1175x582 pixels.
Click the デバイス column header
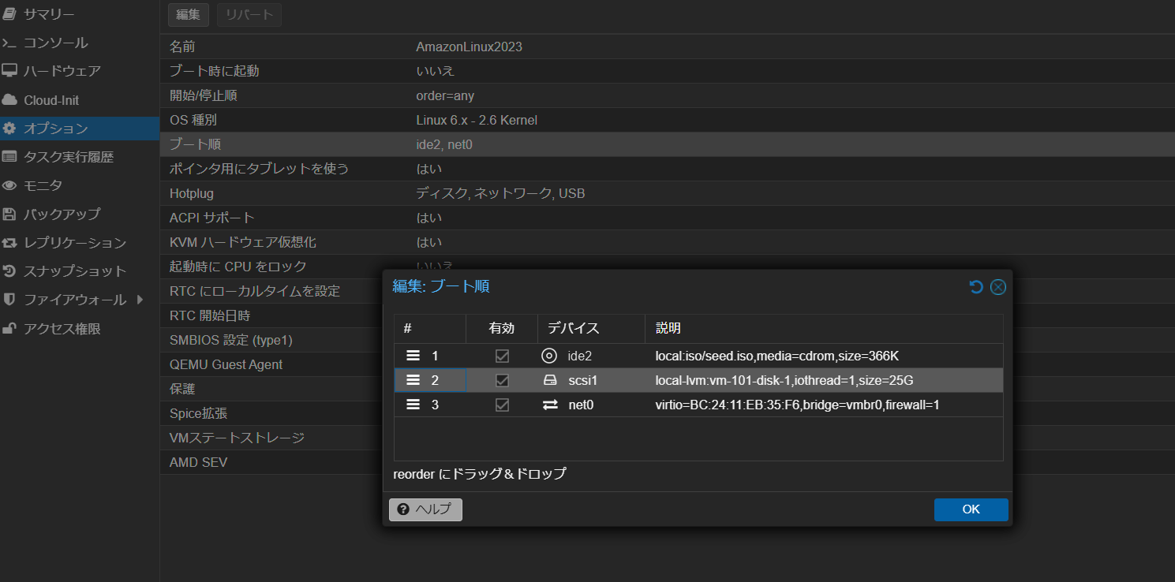(591, 329)
